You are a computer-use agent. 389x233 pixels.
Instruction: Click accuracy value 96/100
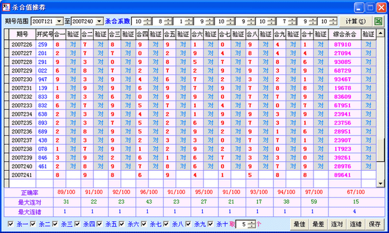pyautogui.click(x=149, y=192)
